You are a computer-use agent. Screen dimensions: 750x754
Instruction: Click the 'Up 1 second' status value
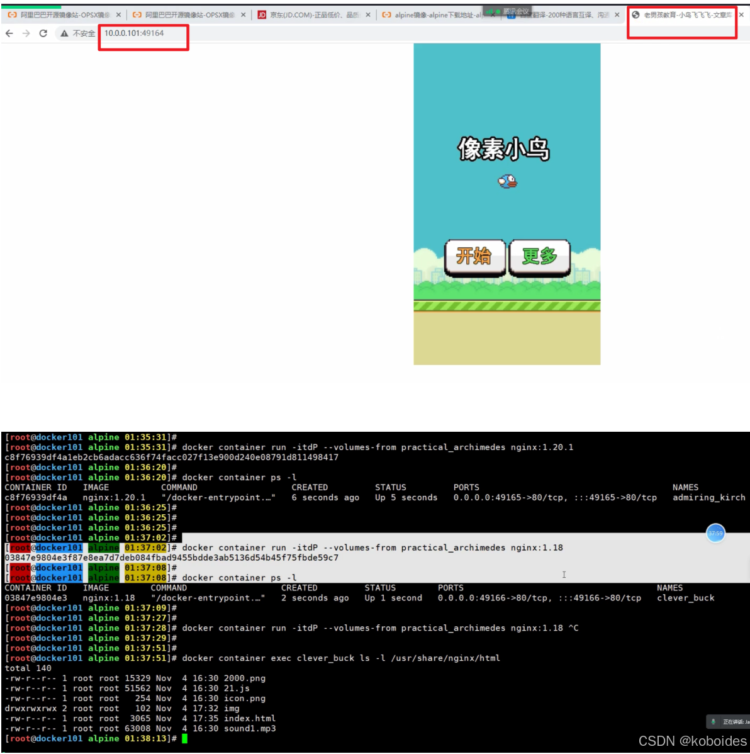[393, 598]
